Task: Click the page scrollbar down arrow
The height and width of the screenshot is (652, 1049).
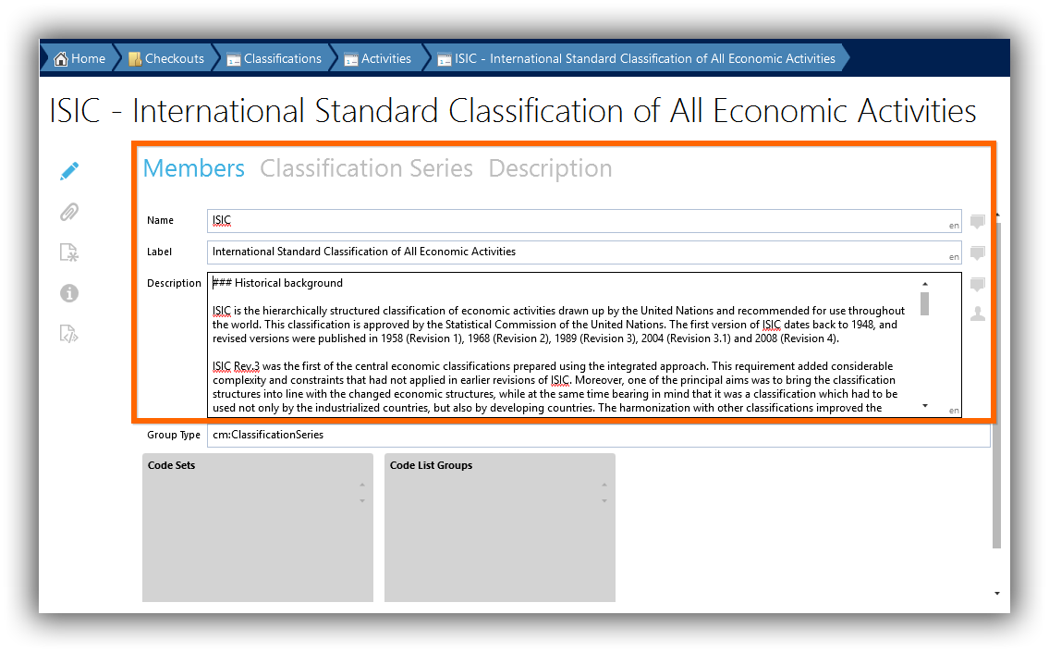Action: point(997,593)
